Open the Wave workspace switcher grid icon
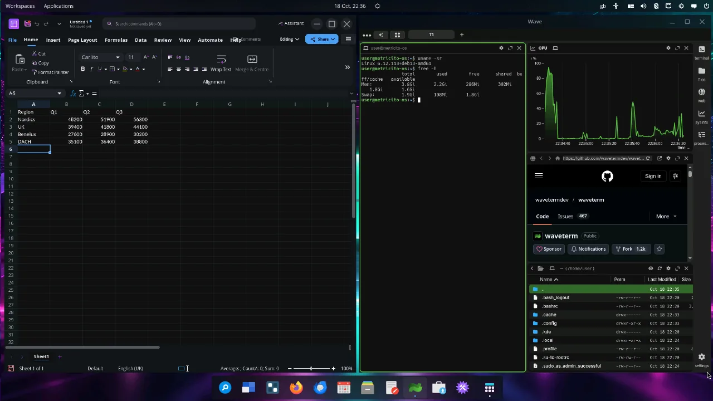Image resolution: width=713 pixels, height=401 pixels. pyautogui.click(x=397, y=35)
